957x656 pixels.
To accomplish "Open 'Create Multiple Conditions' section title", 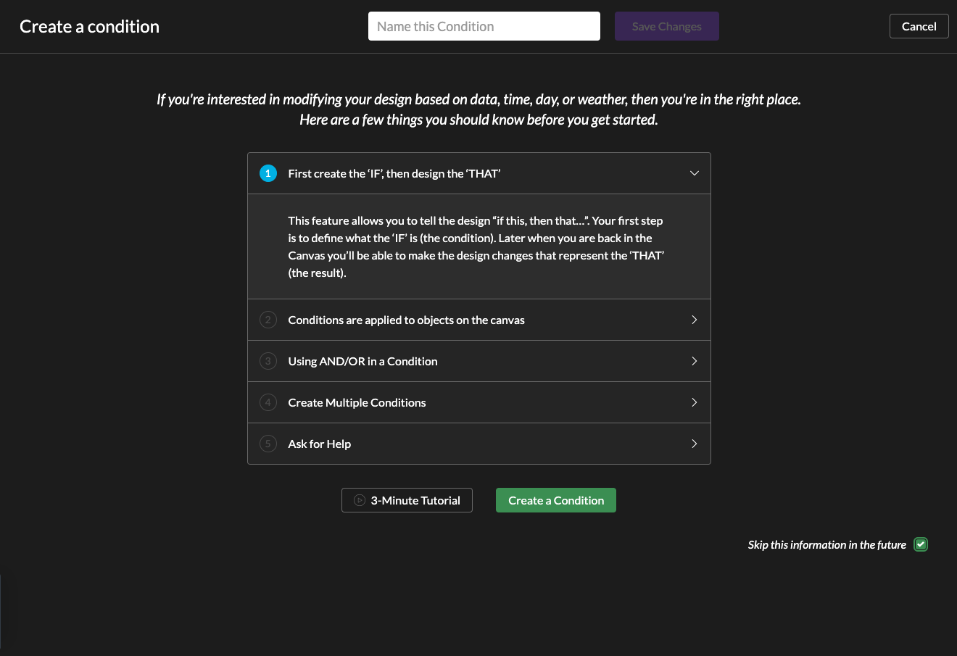I will pos(357,402).
